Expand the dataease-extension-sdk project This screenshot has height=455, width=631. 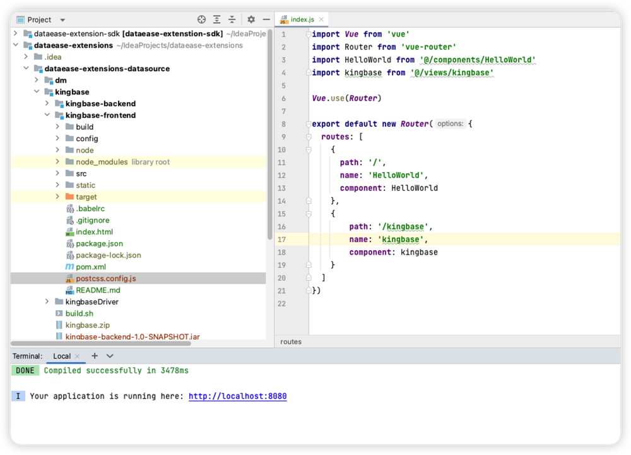click(15, 33)
